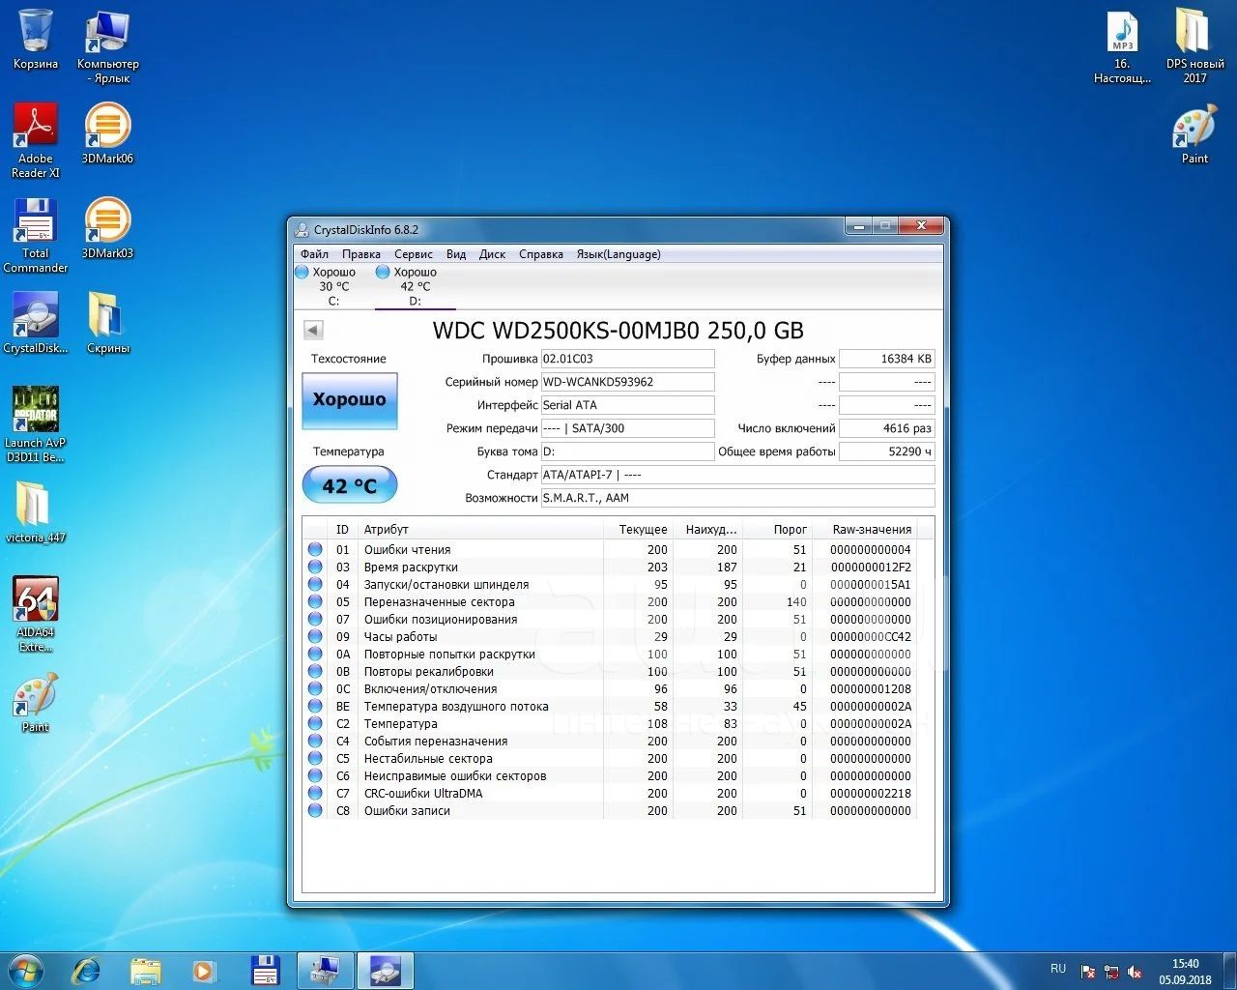Open Total Commander taskbar icon
Image resolution: width=1237 pixels, height=990 pixels.
click(265, 970)
